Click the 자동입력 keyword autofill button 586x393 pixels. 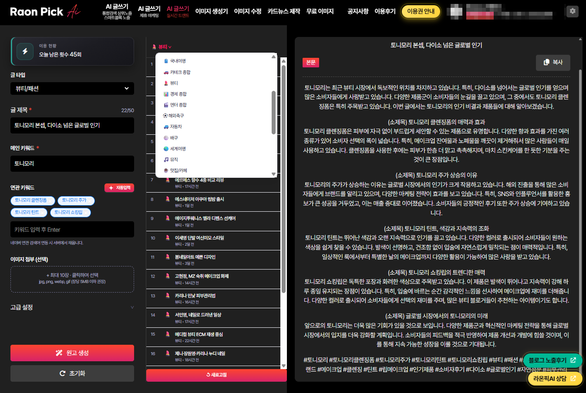click(119, 188)
